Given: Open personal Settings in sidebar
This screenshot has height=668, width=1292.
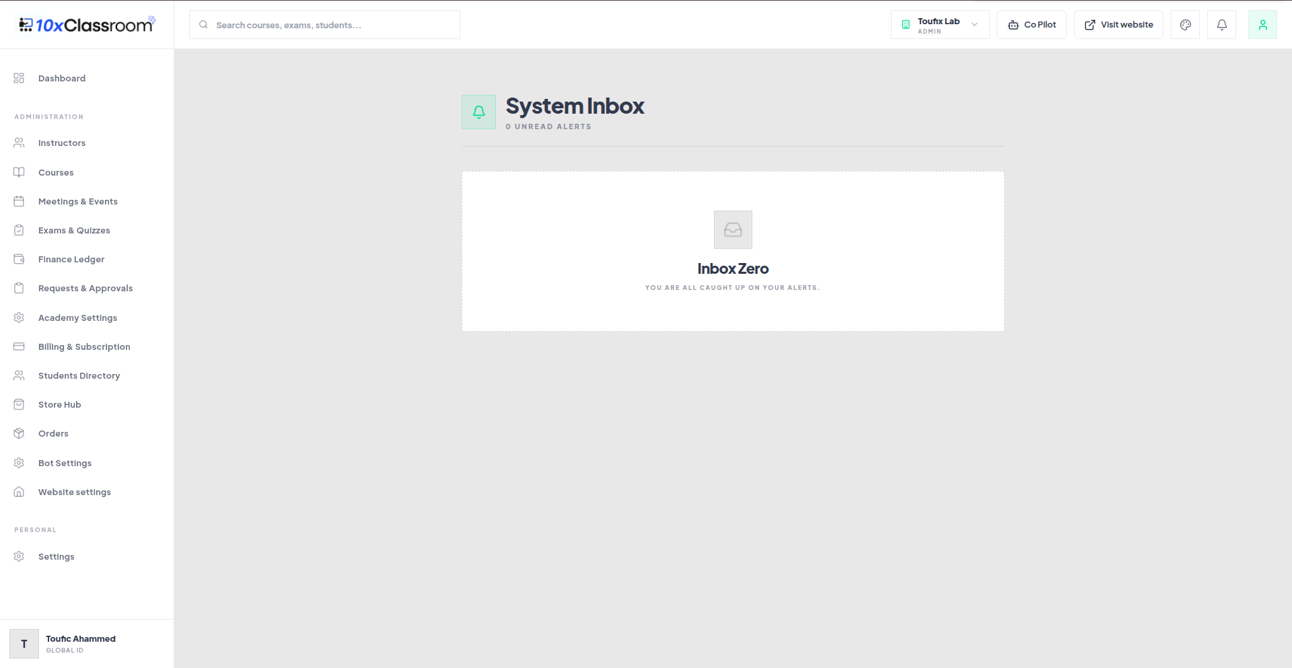Looking at the screenshot, I should pyautogui.click(x=87, y=556).
